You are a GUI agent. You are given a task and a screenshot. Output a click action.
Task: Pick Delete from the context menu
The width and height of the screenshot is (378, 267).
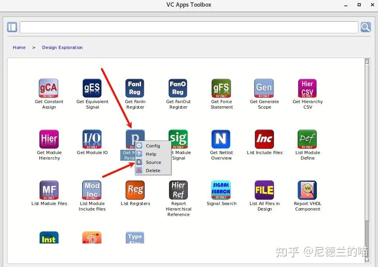tap(153, 171)
